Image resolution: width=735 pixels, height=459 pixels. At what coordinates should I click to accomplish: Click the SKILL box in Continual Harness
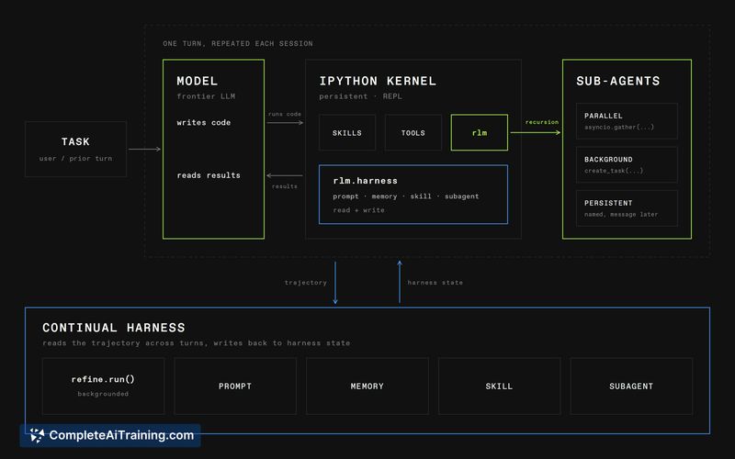499,386
